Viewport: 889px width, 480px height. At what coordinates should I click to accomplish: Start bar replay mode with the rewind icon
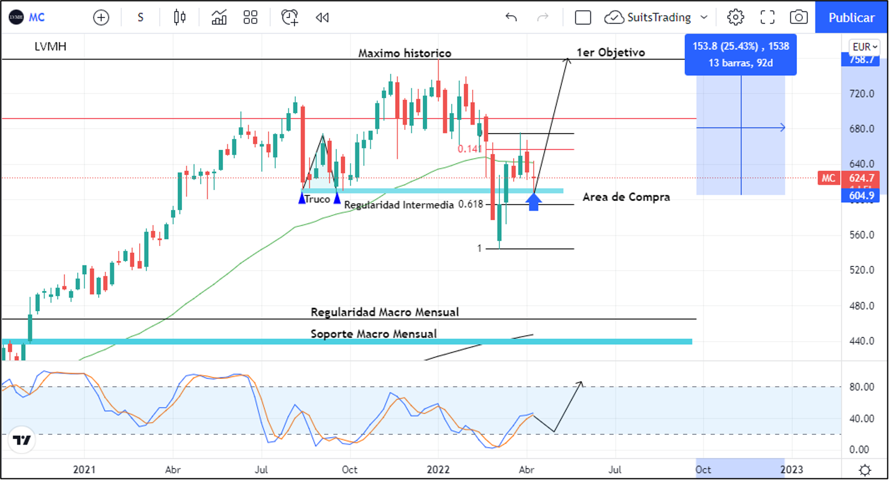(x=322, y=17)
